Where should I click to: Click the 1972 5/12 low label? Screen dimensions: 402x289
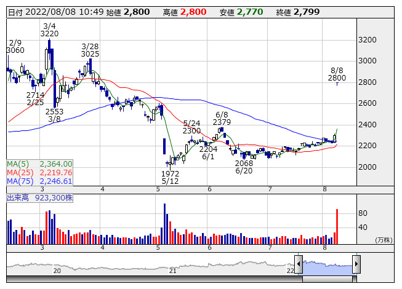(171, 177)
